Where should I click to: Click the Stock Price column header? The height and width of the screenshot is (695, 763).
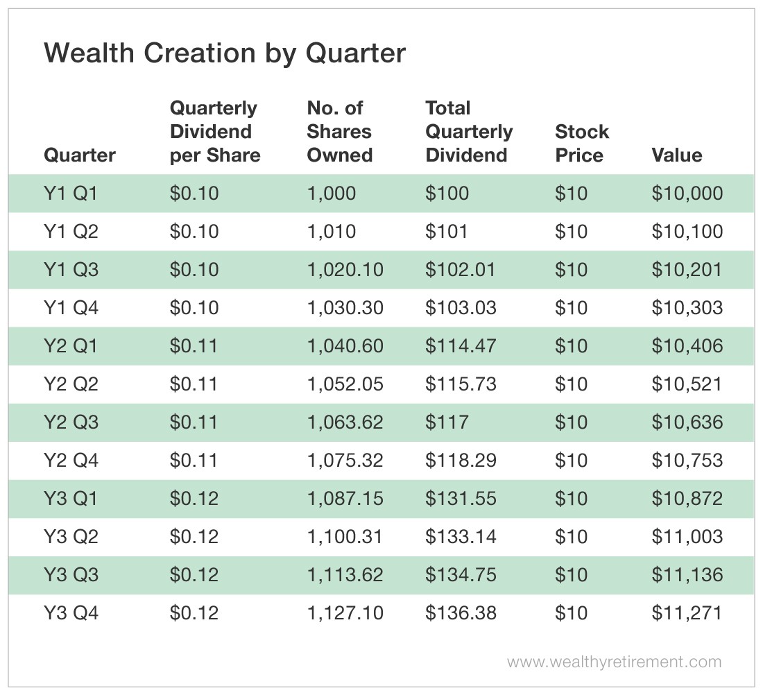pos(581,144)
